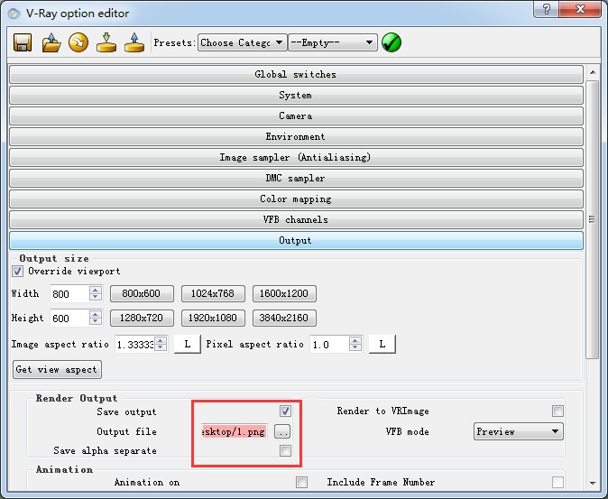608x499 pixels.
Task: Click Image aspect ratio spinner arrows
Action: click(161, 345)
